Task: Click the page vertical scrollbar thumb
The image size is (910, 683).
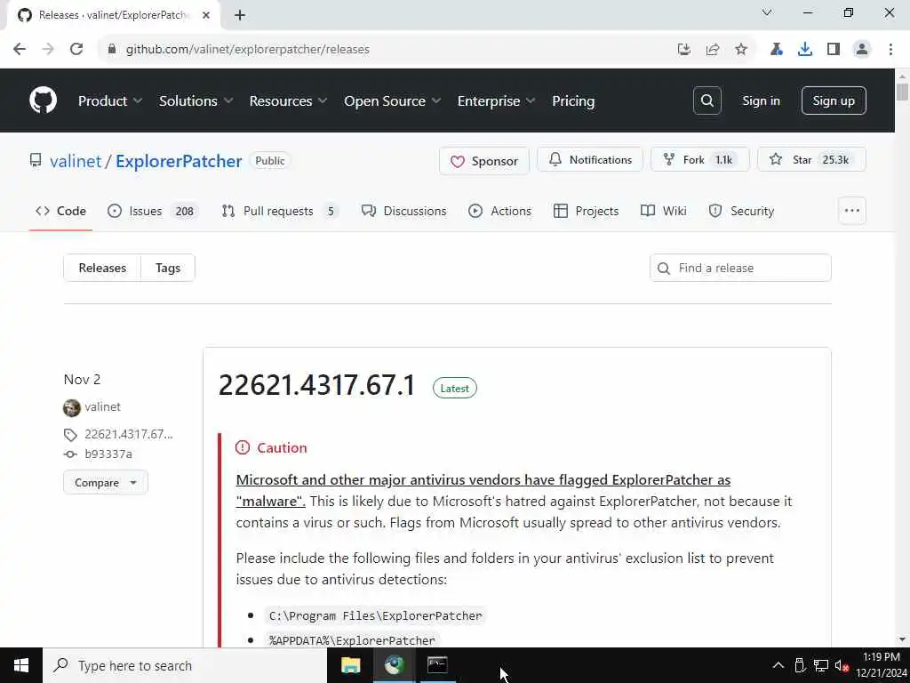Action: [902, 92]
